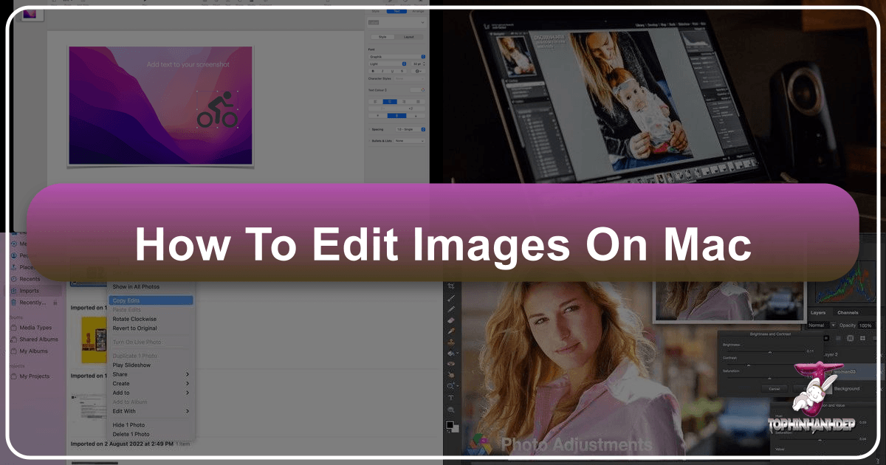
Task: Select the Clone Stamp tool
Action: [x=450, y=342]
